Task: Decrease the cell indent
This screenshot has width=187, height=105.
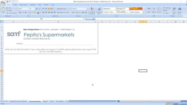Action: coord(52,13)
